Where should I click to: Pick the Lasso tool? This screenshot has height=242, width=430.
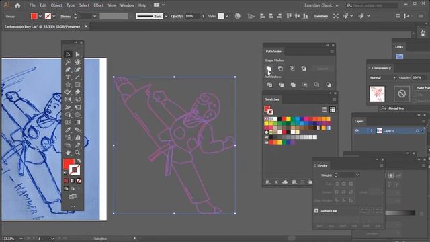(77, 62)
